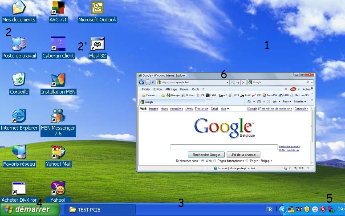Select the Web radio button

pyautogui.click(x=203, y=161)
